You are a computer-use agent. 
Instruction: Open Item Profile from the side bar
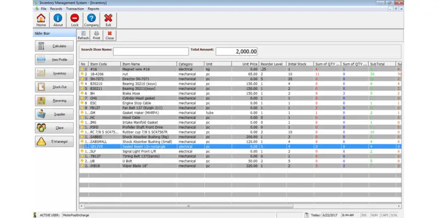tap(54, 59)
